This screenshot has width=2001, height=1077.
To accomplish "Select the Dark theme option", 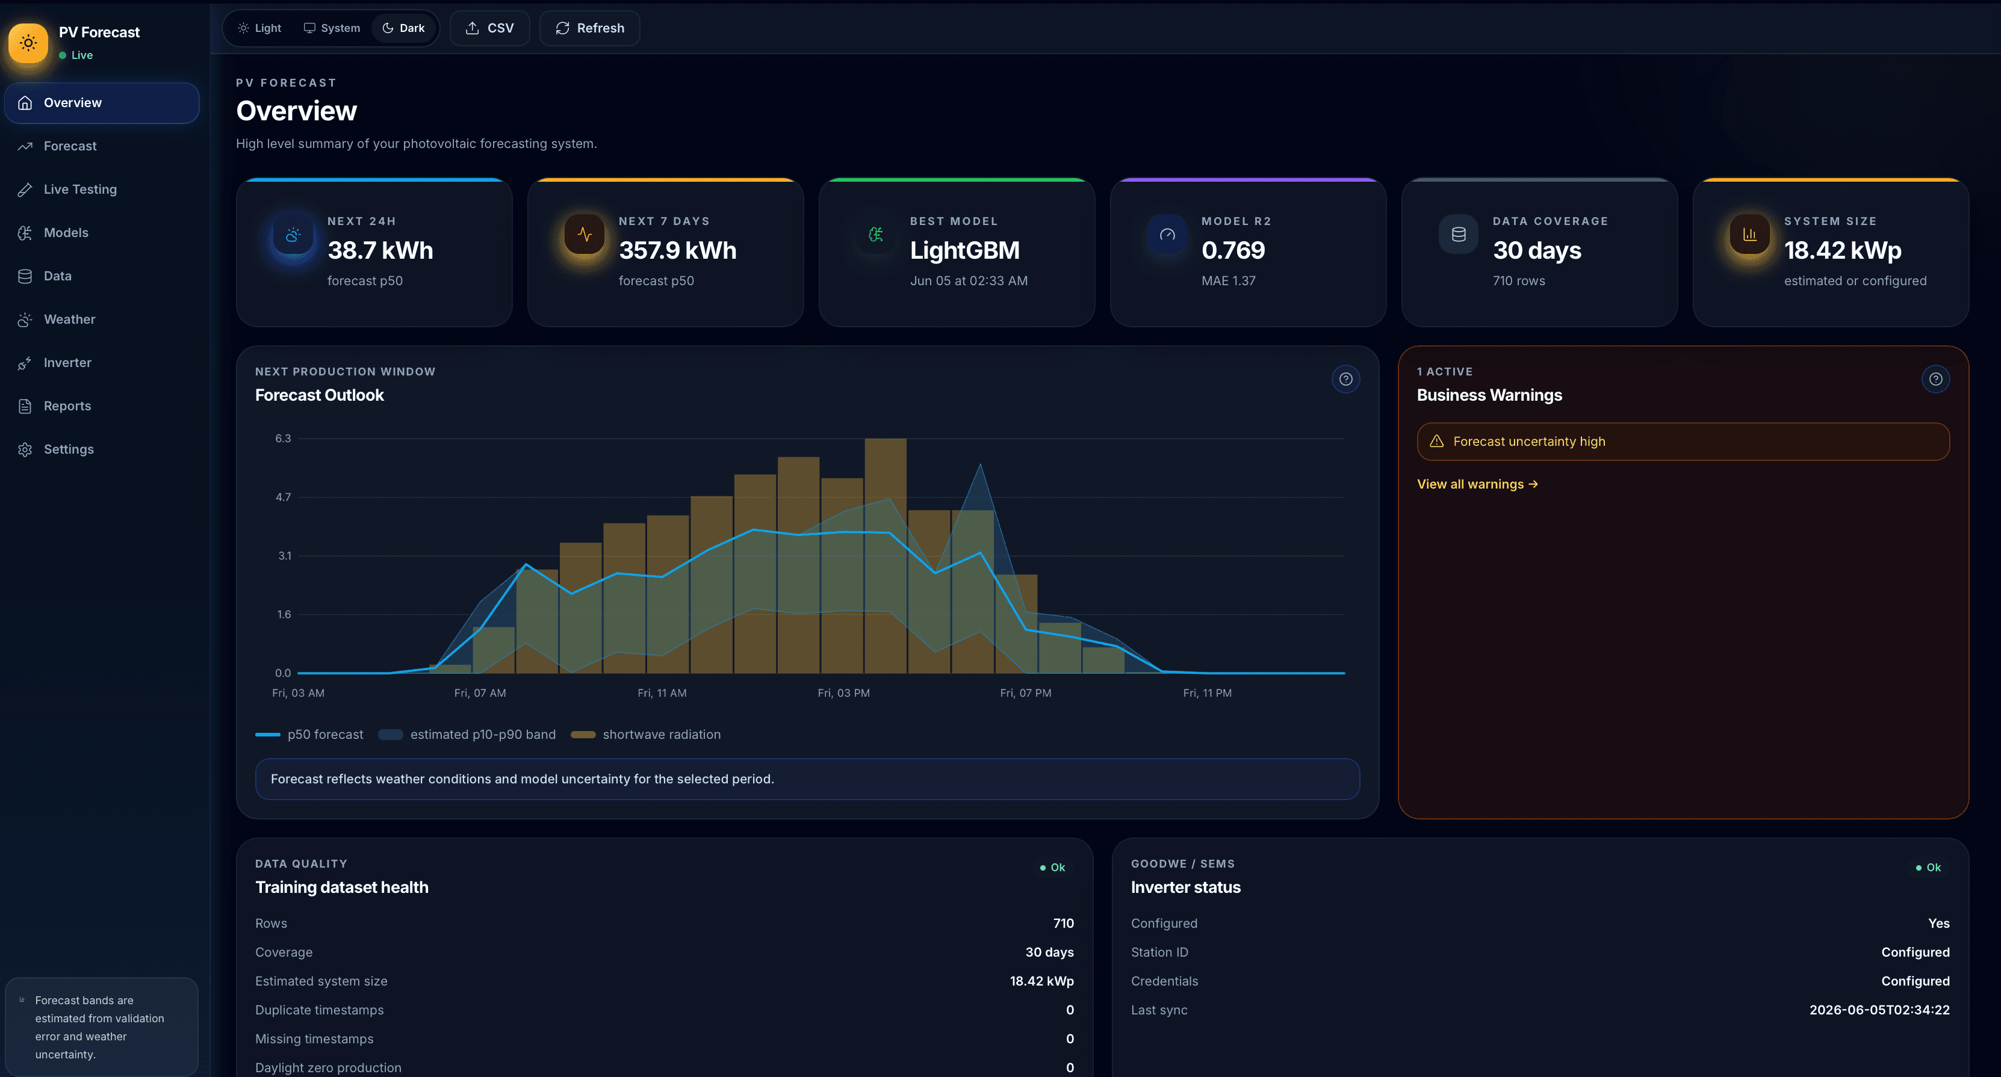I will tap(403, 28).
